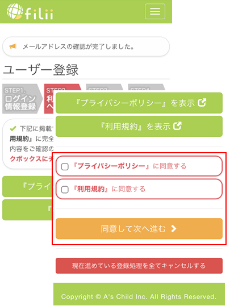230x306 pixels.
Task: Click external-link icon on the privacy policy button
Action: pos(202,103)
